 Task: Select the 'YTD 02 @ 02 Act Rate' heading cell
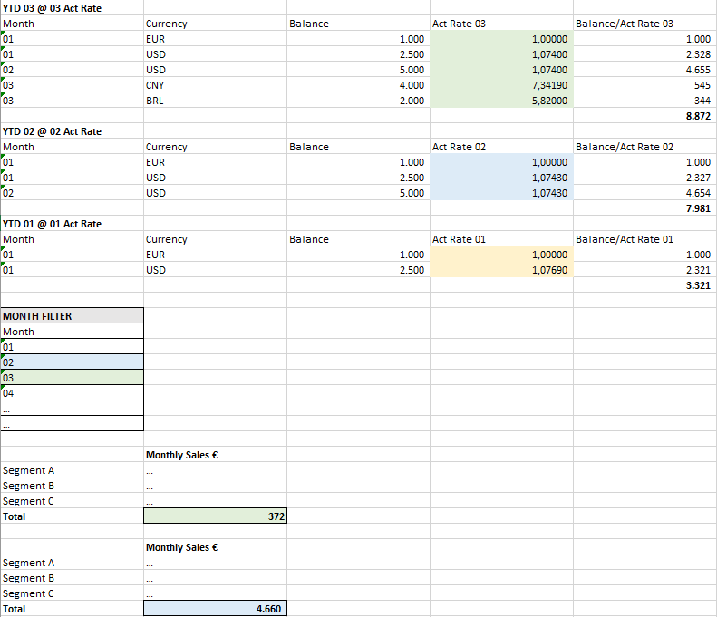[73, 131]
